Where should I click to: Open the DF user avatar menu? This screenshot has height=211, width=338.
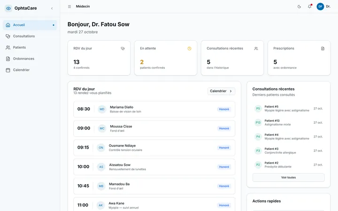(320, 7)
